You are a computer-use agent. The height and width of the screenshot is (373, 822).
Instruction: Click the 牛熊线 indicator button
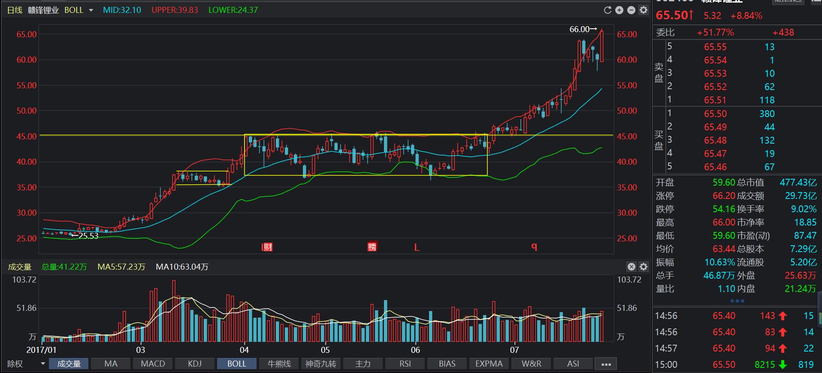click(279, 364)
